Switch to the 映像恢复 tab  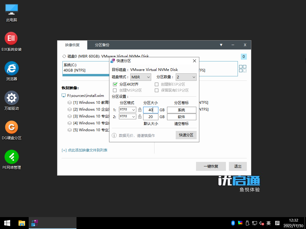[x=72, y=45]
